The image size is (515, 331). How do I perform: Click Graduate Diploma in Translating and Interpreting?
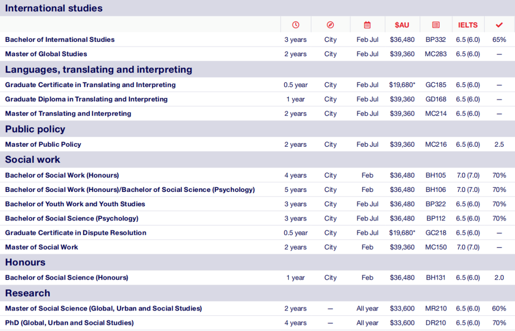click(x=86, y=100)
